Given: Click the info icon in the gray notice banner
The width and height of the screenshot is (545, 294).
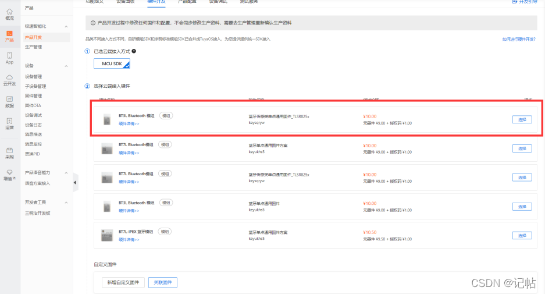Looking at the screenshot, I should tap(93, 23).
